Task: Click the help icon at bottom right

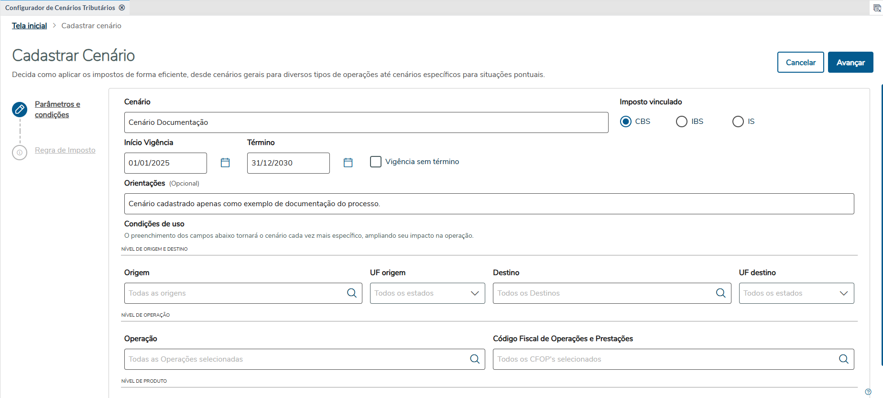Action: pyautogui.click(x=868, y=392)
